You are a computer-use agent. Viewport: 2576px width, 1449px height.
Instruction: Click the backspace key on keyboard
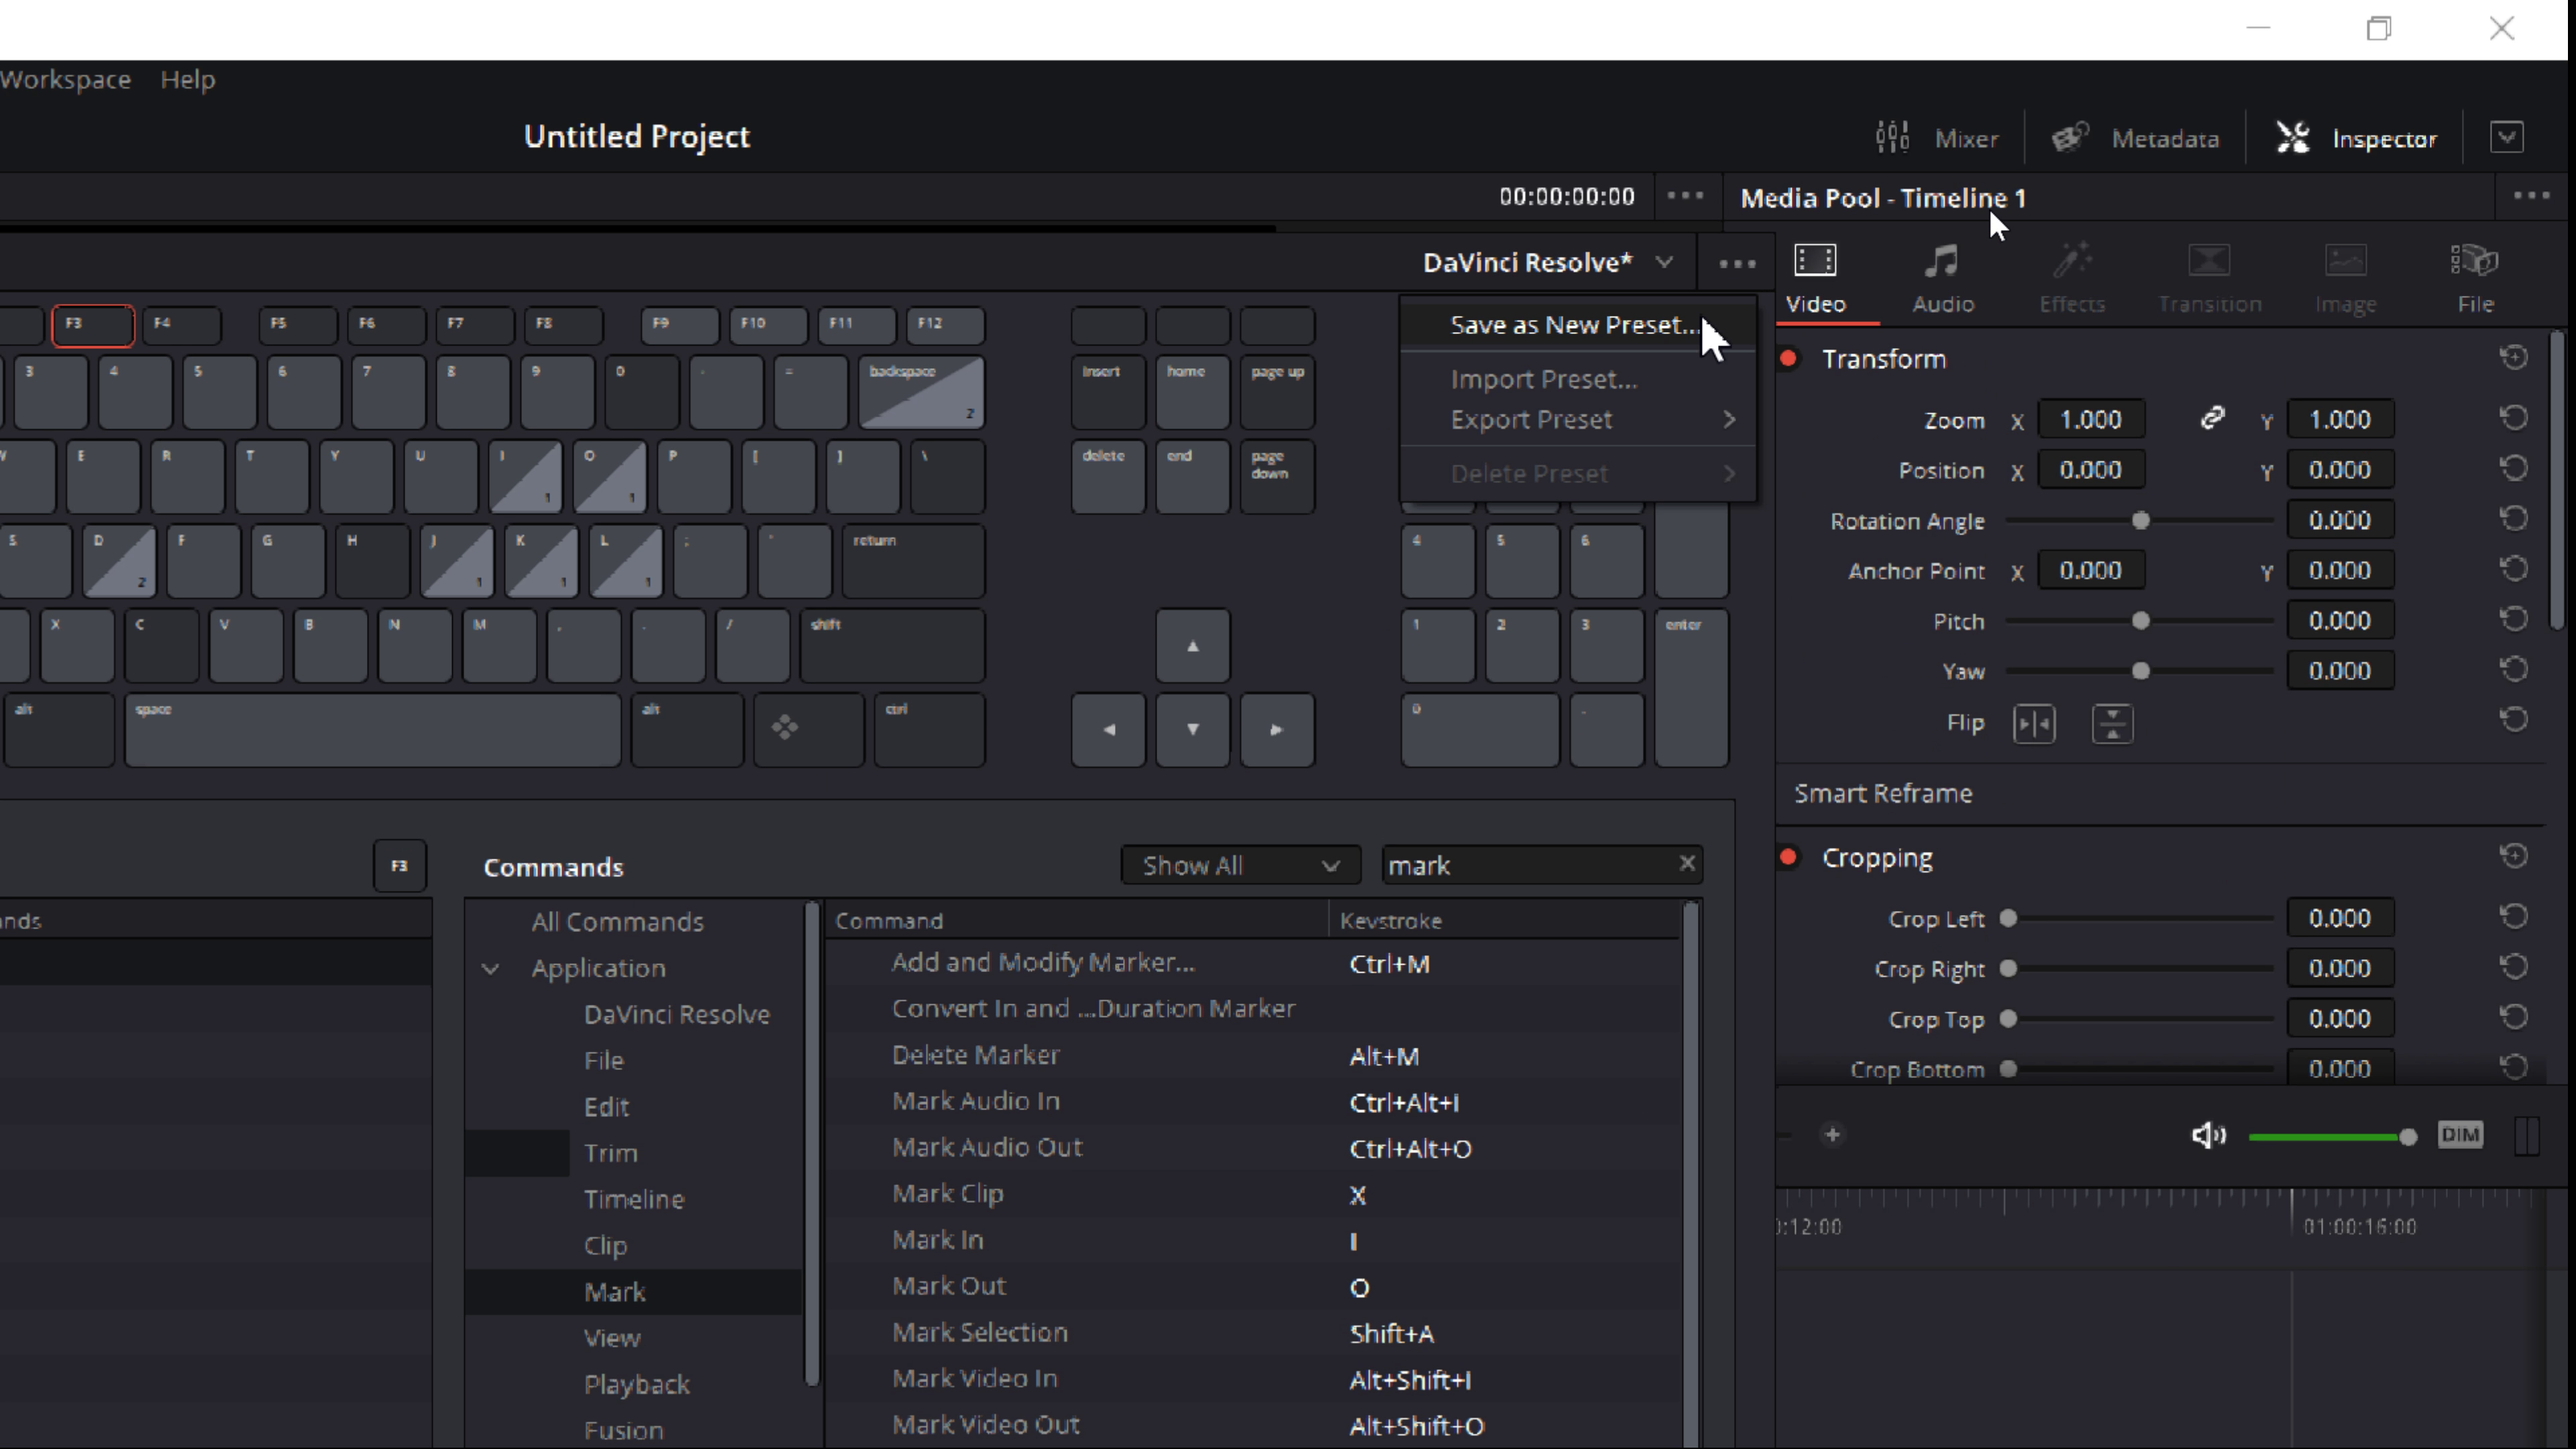tap(921, 392)
